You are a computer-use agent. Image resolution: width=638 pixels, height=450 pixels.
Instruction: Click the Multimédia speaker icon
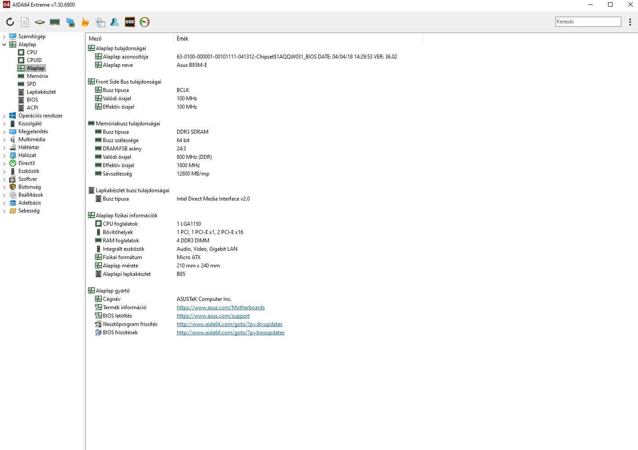(x=13, y=139)
